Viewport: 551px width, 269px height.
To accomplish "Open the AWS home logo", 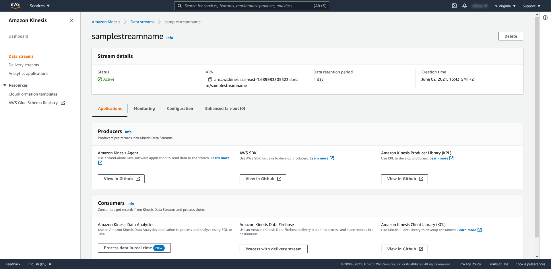I will pyautogui.click(x=15, y=6).
